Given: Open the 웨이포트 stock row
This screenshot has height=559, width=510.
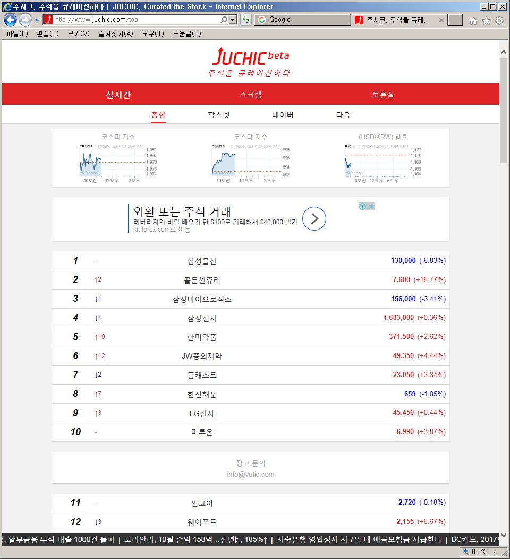Looking at the screenshot, I should [251, 522].
